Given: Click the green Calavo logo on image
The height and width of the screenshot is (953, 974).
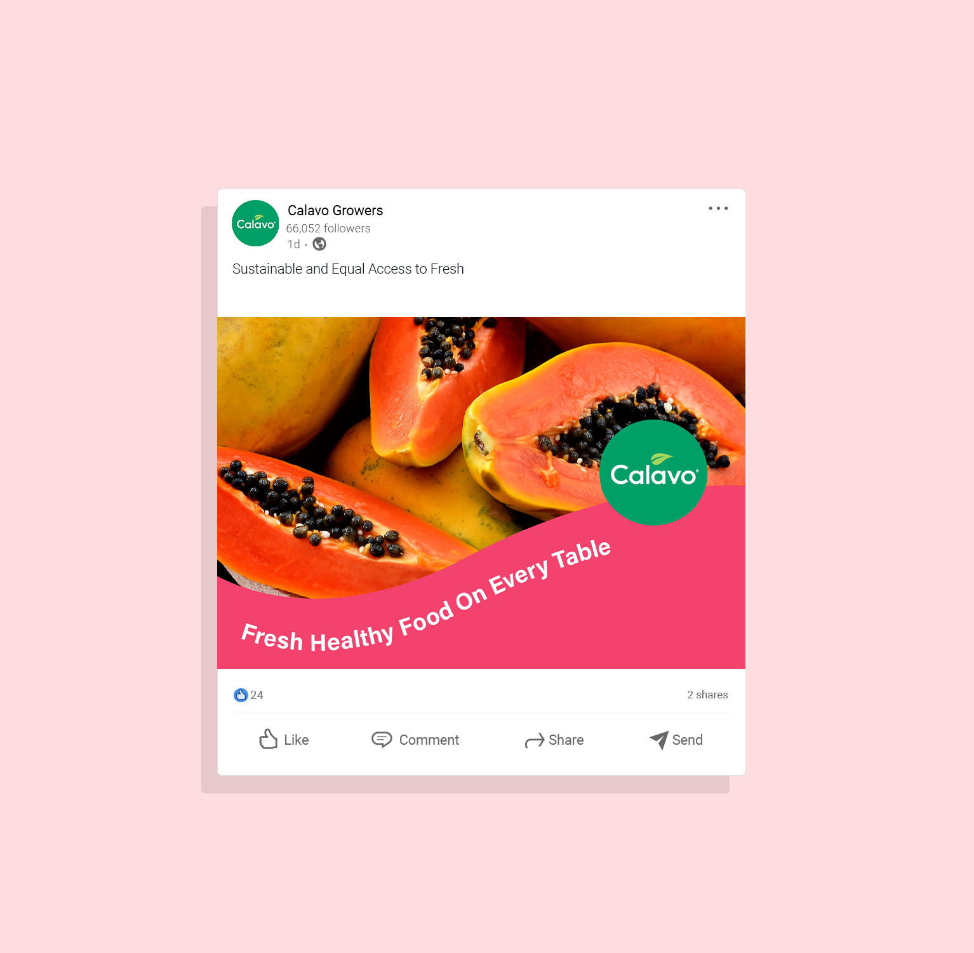Looking at the screenshot, I should [653, 472].
